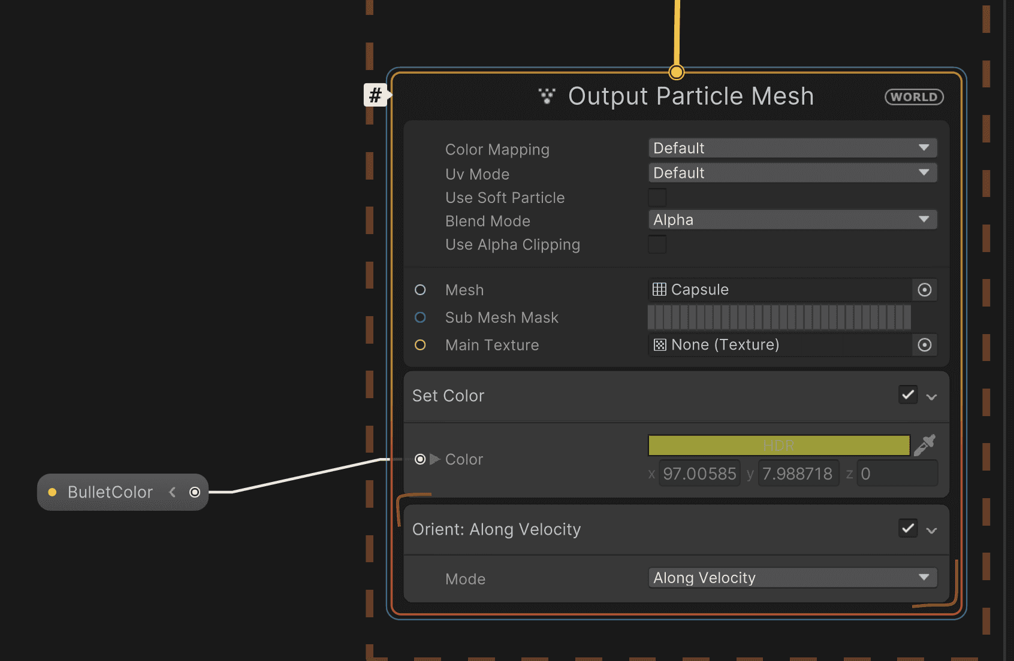Enable the Use Soft Particle checkbox
Screen dimensions: 1014x661
click(x=657, y=197)
